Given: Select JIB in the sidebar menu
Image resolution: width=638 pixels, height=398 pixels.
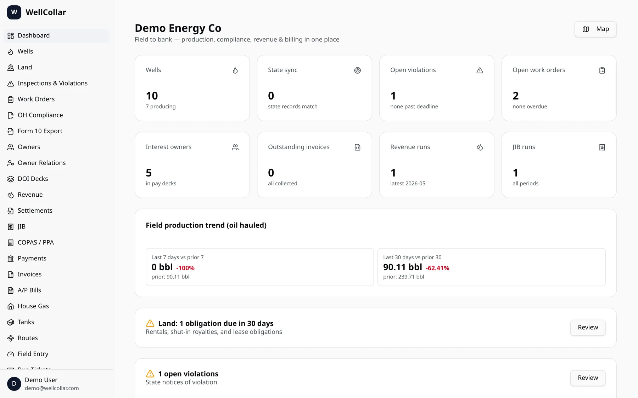Looking at the screenshot, I should pos(57,226).
